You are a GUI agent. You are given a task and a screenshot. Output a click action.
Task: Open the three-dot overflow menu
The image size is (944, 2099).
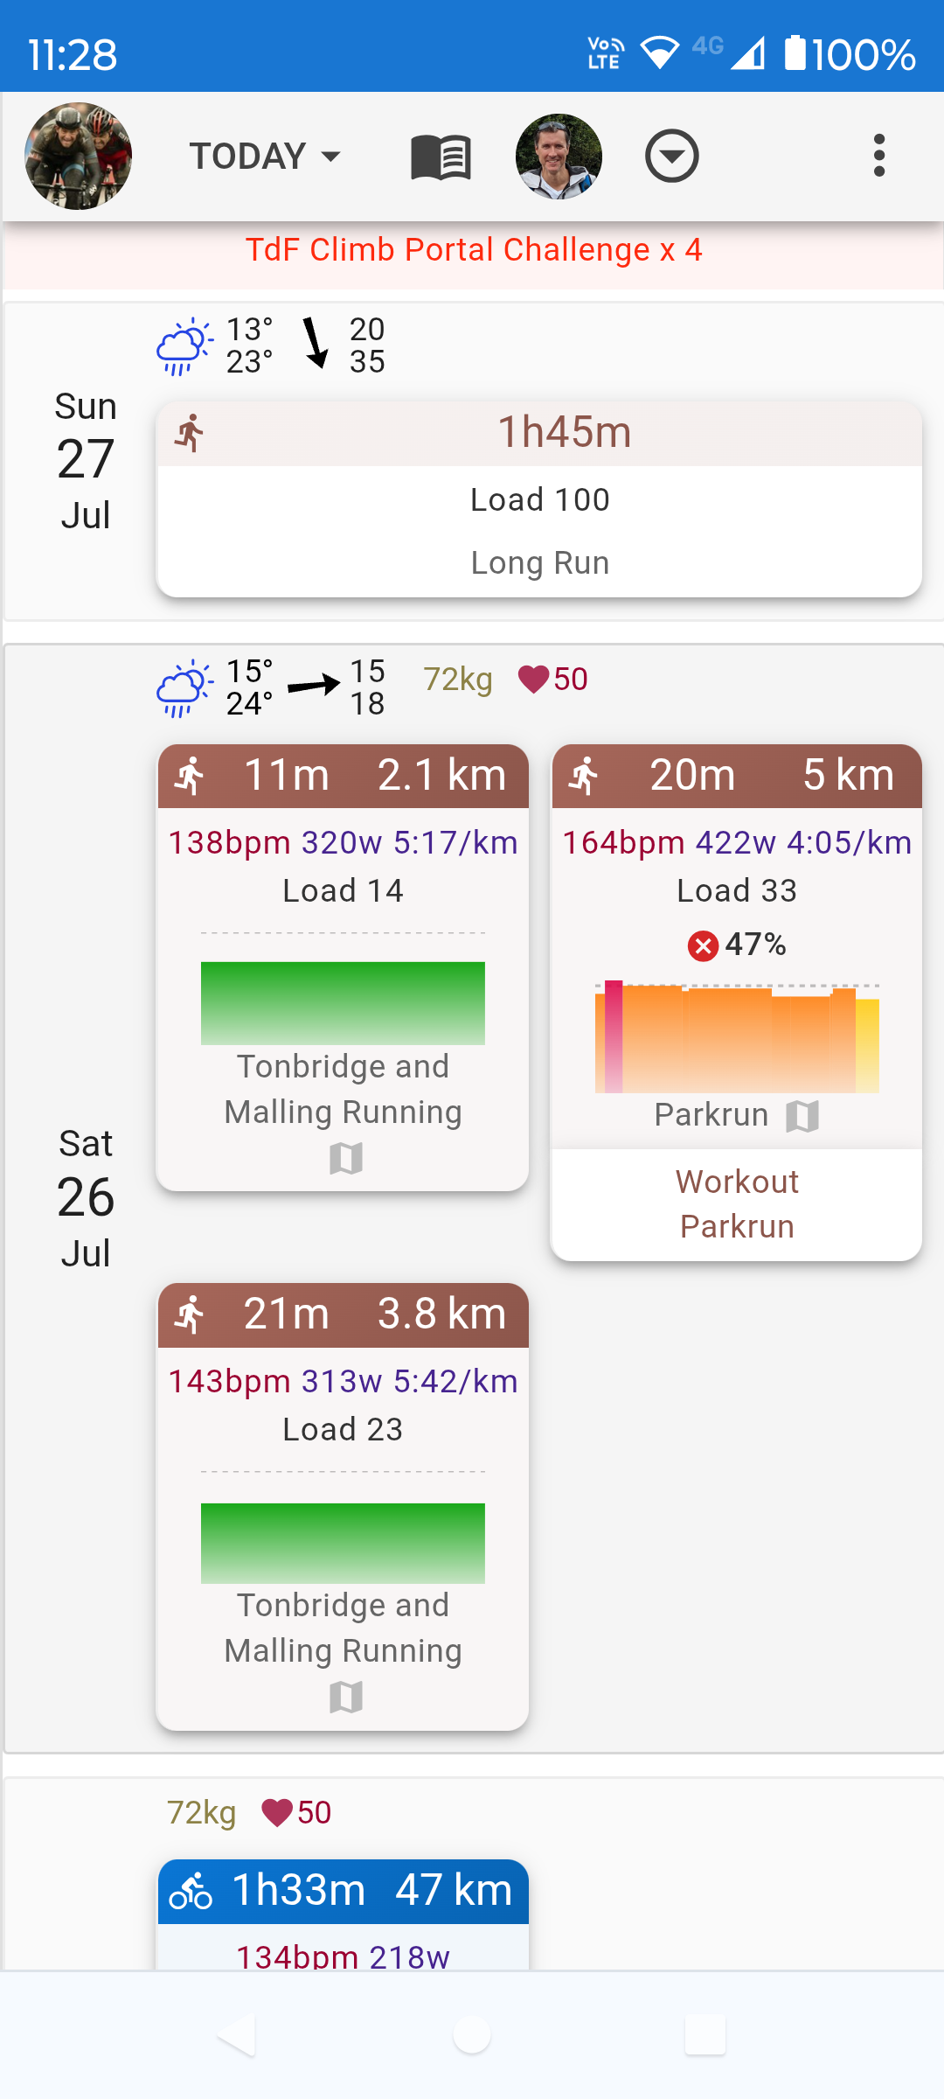878,156
